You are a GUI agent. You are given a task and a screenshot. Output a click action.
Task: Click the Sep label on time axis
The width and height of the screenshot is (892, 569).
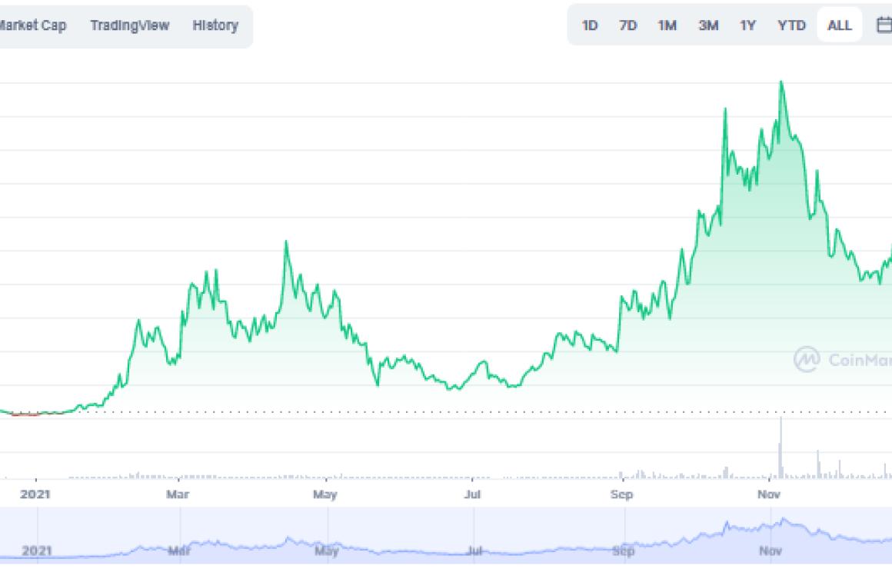click(622, 494)
